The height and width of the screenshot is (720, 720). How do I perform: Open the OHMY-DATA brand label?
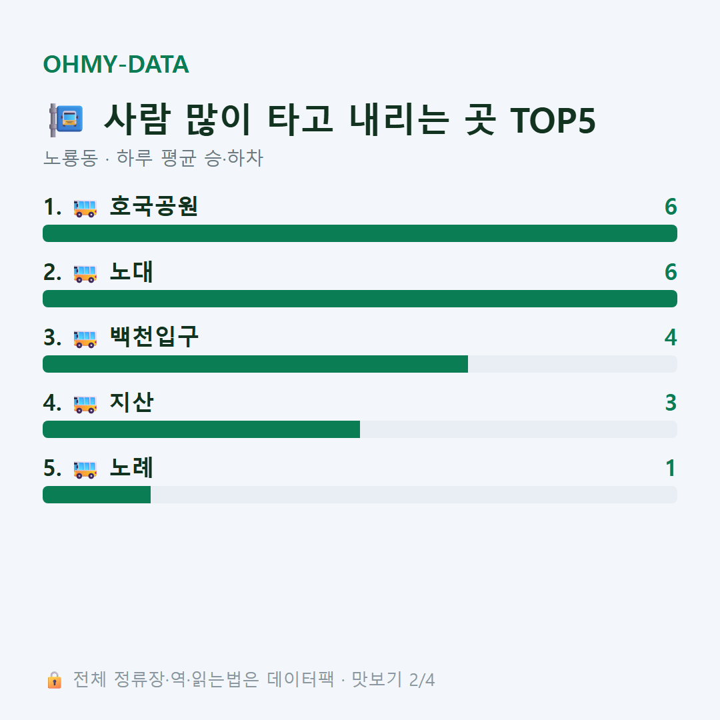pyautogui.click(x=116, y=64)
